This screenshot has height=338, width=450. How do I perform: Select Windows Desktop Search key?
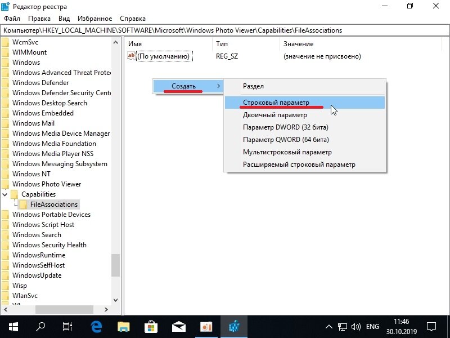coord(49,103)
